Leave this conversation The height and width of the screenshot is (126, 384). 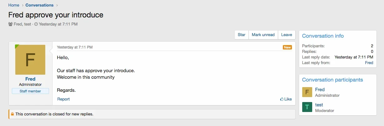(x=287, y=35)
